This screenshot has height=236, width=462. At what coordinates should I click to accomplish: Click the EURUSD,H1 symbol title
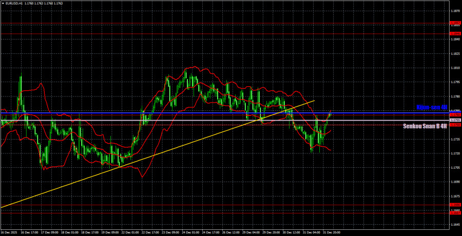[x=16, y=4]
